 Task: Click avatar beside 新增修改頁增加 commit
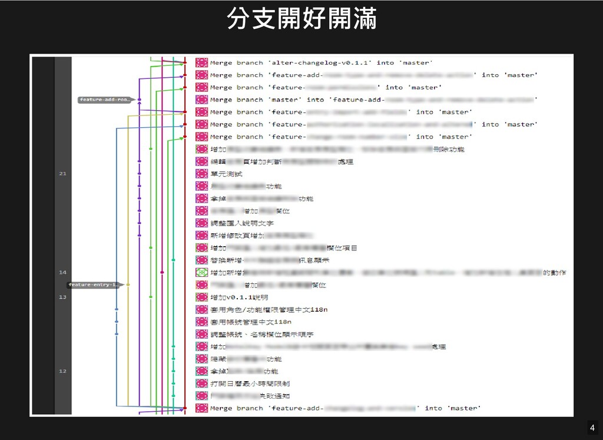201,236
